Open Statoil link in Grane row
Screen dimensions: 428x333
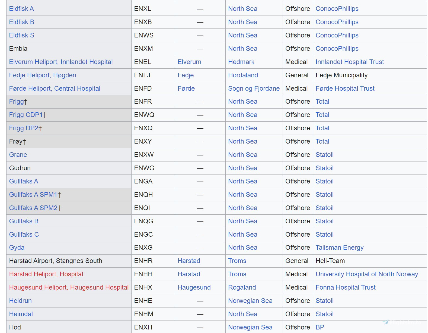click(x=324, y=155)
